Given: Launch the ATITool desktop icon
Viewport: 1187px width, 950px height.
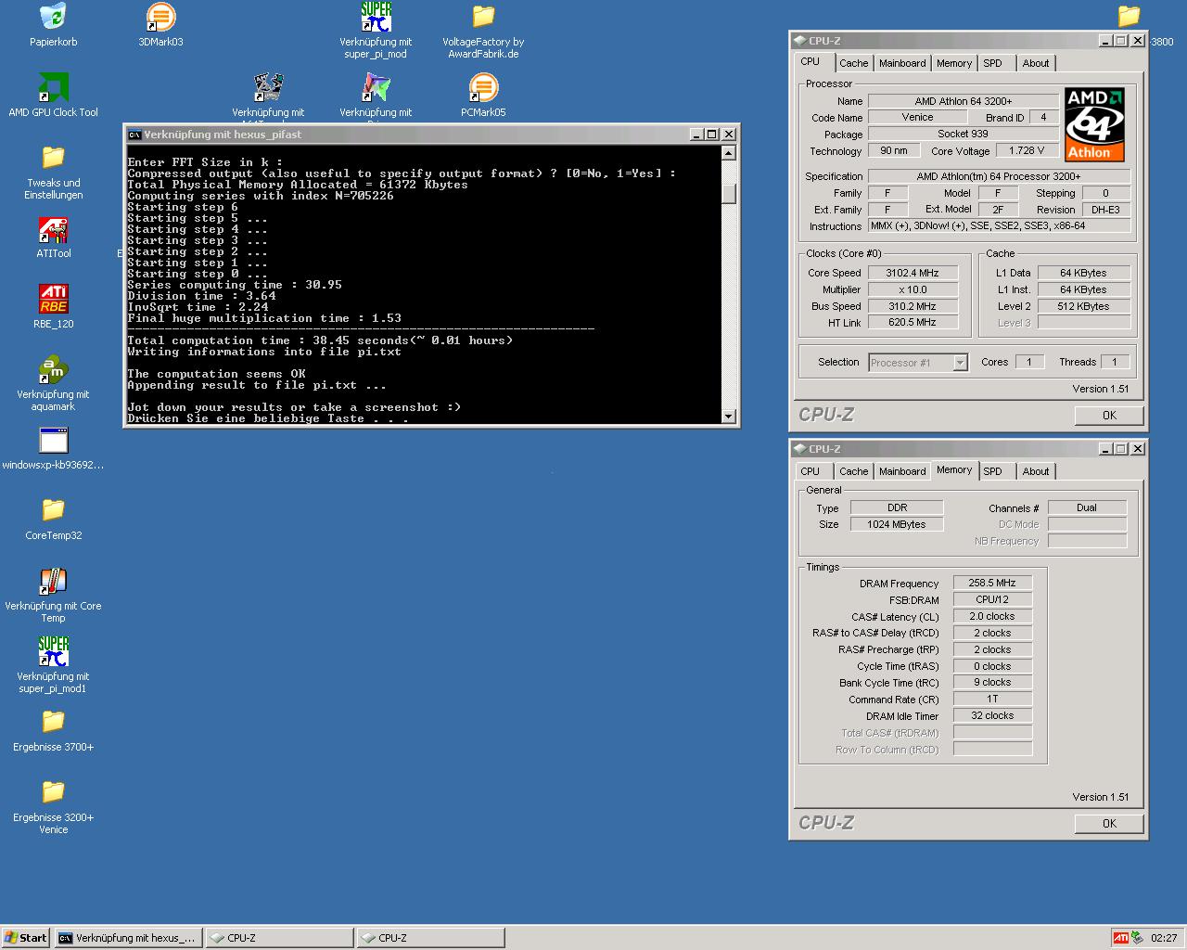Looking at the screenshot, I should coord(53,228).
